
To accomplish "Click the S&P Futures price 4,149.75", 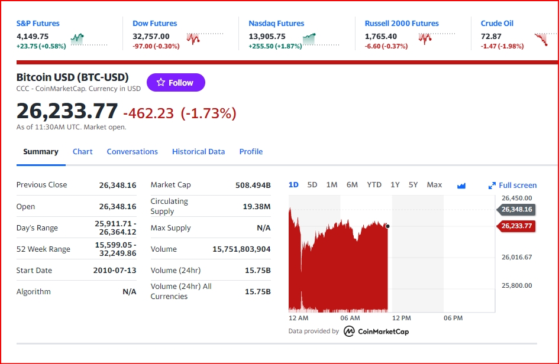I will point(33,36).
